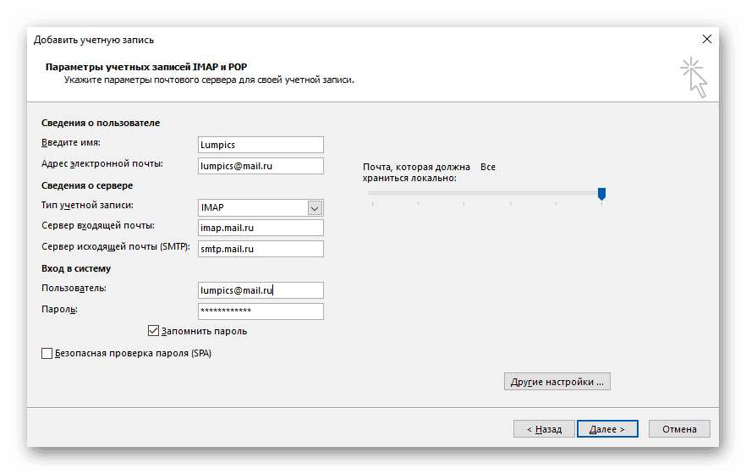Open the Тип учетной записи dropdown arrow
The width and height of the screenshot is (746, 474).
pos(315,207)
